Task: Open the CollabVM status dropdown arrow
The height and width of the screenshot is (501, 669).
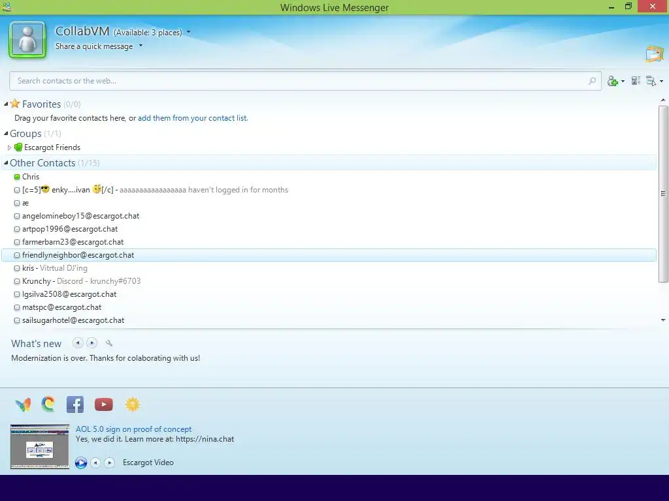Action: (x=189, y=32)
